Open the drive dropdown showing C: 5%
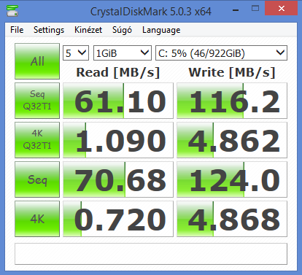Viewport: 302px width, 275px height. [221, 53]
